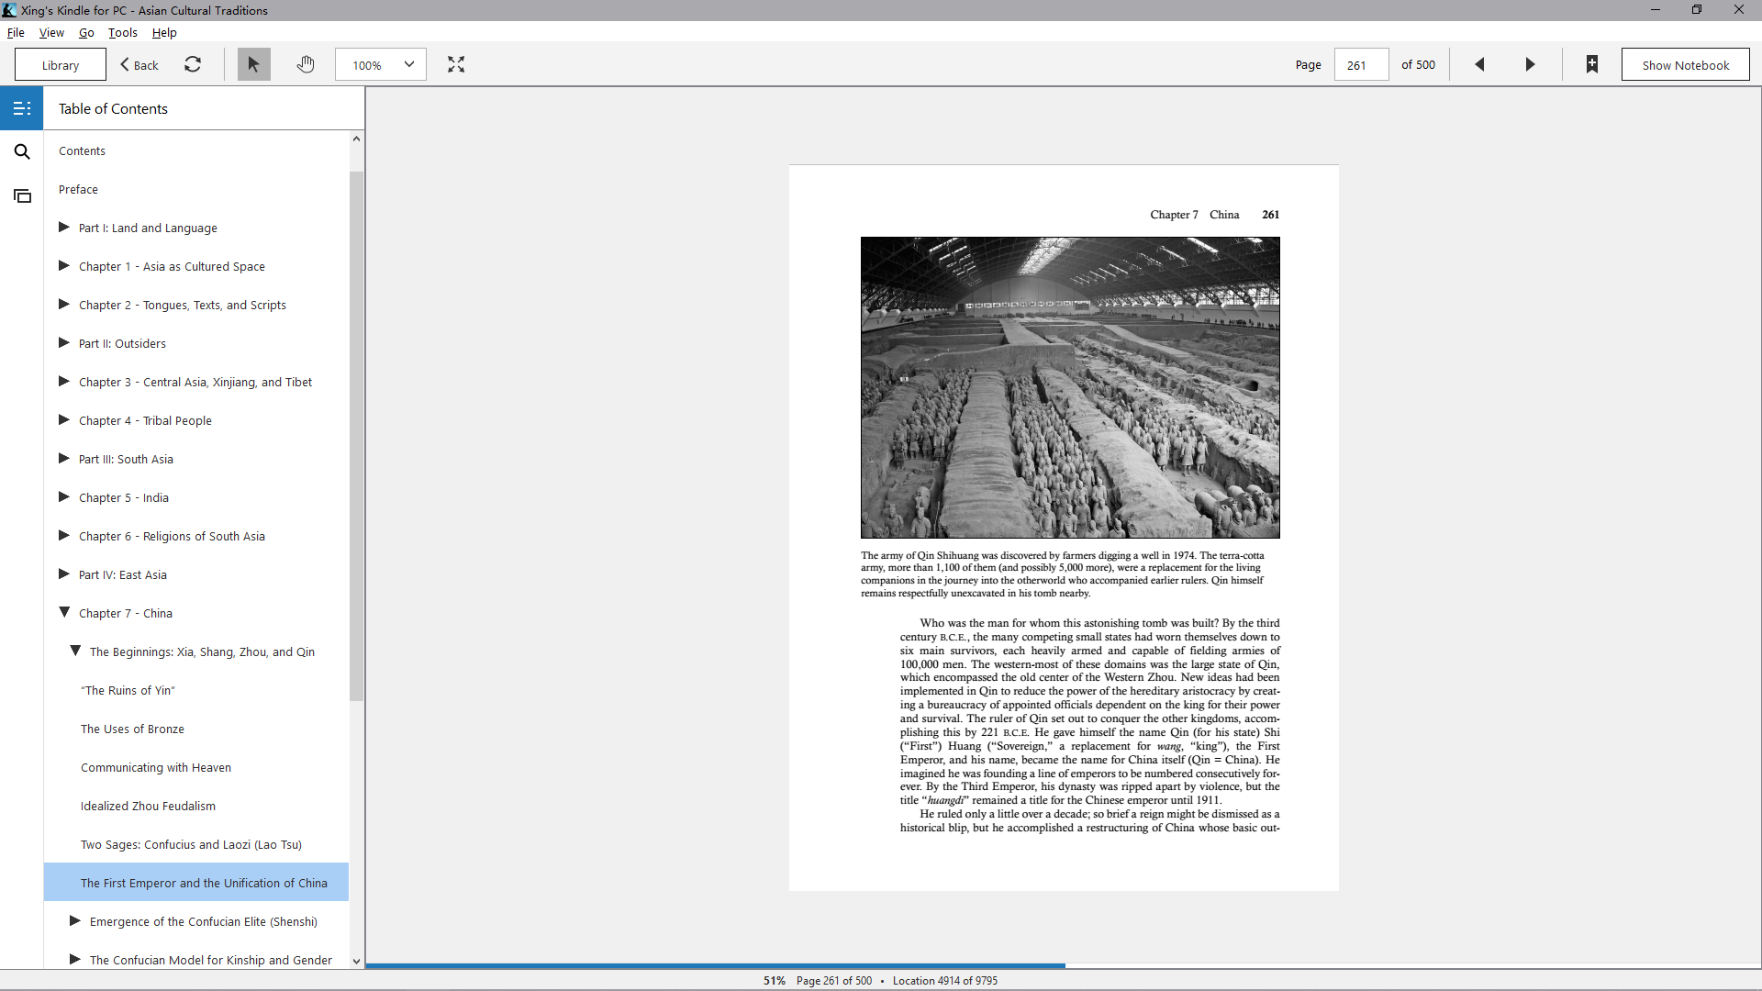Click scroll down arrow in contents panel
1762x991 pixels.
[x=356, y=962]
